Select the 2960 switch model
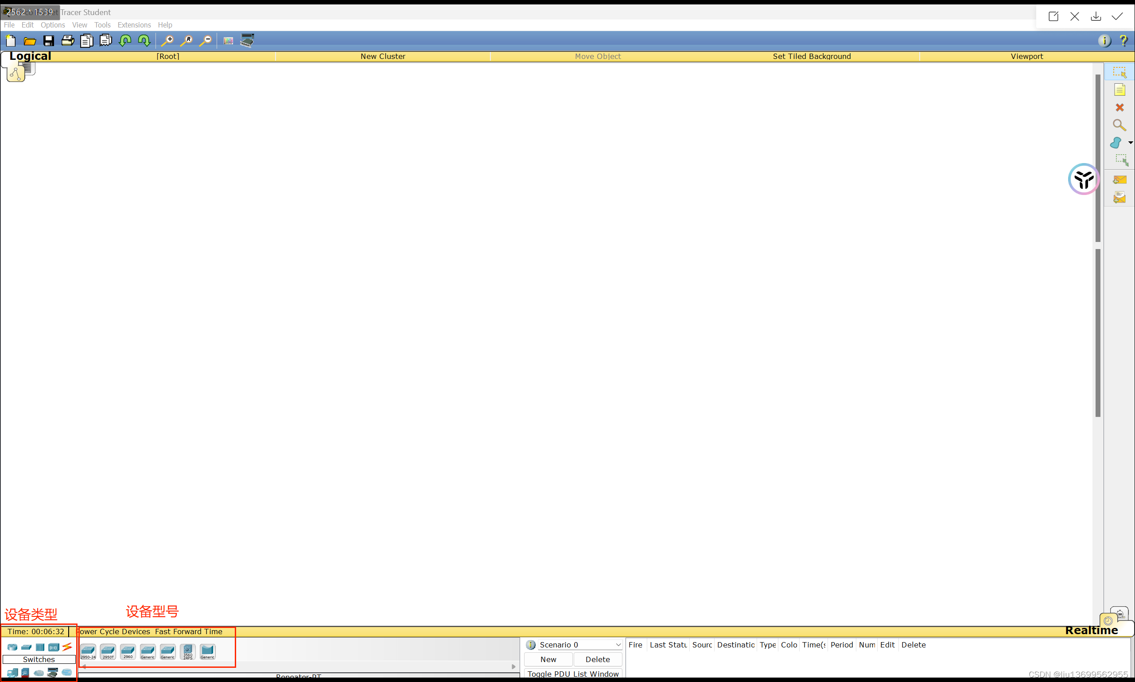1135x682 pixels. point(128,651)
